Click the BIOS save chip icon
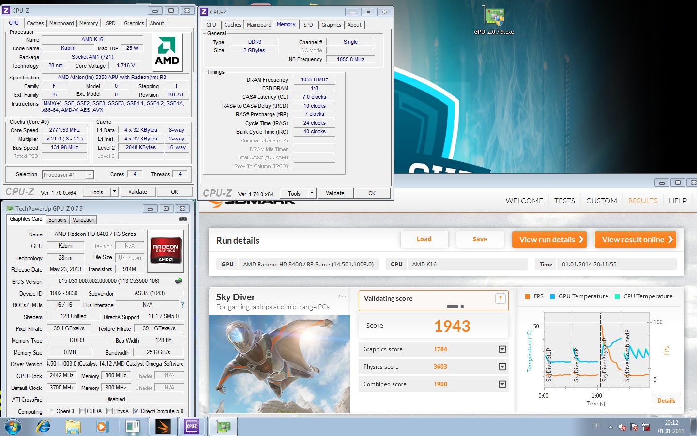Screen dimensions: 697x436 (x=179, y=281)
